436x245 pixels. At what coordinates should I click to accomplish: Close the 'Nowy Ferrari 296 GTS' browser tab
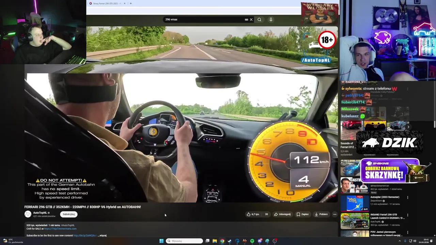[x=124, y=3]
